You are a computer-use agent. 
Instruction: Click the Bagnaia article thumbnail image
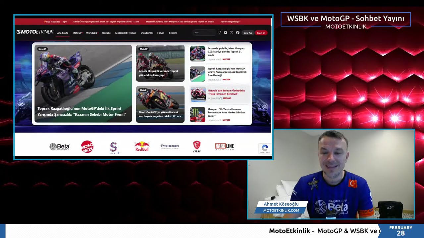(198, 95)
